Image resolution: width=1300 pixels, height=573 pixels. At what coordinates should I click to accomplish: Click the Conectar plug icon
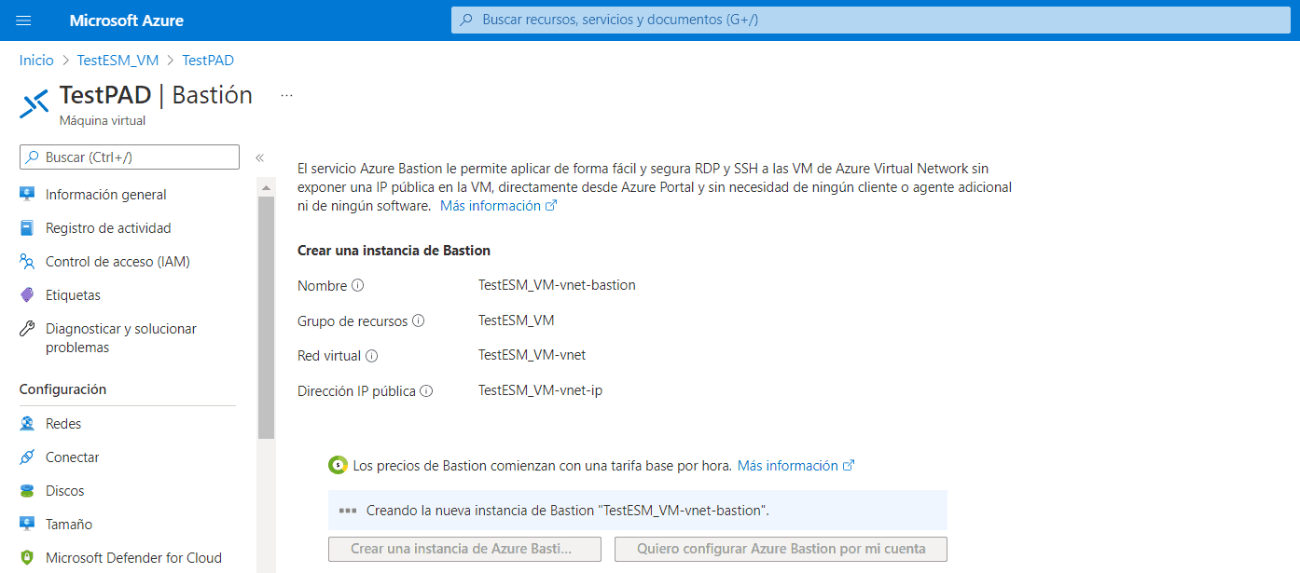pyautogui.click(x=27, y=457)
